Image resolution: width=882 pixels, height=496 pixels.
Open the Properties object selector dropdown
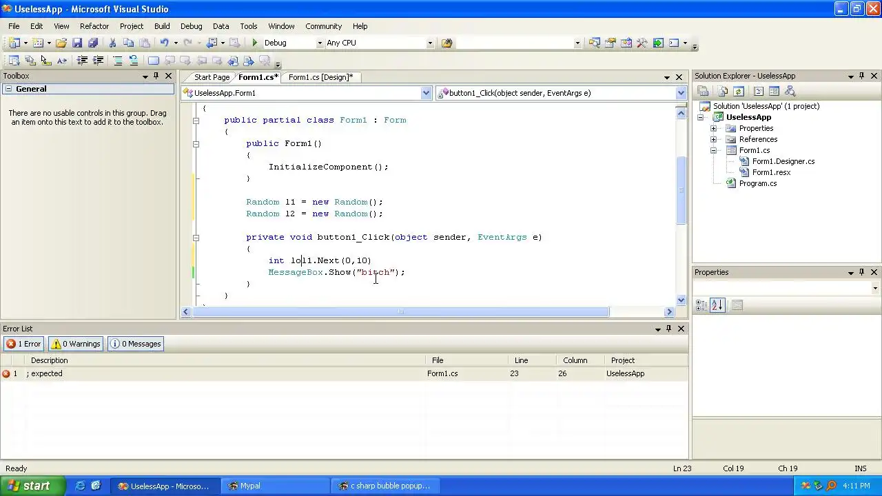coord(875,288)
